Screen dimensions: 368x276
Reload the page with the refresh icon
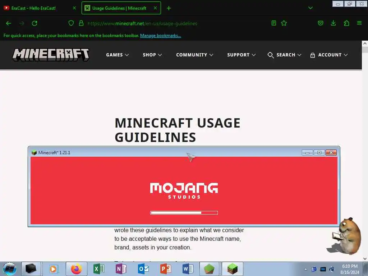pos(34,23)
